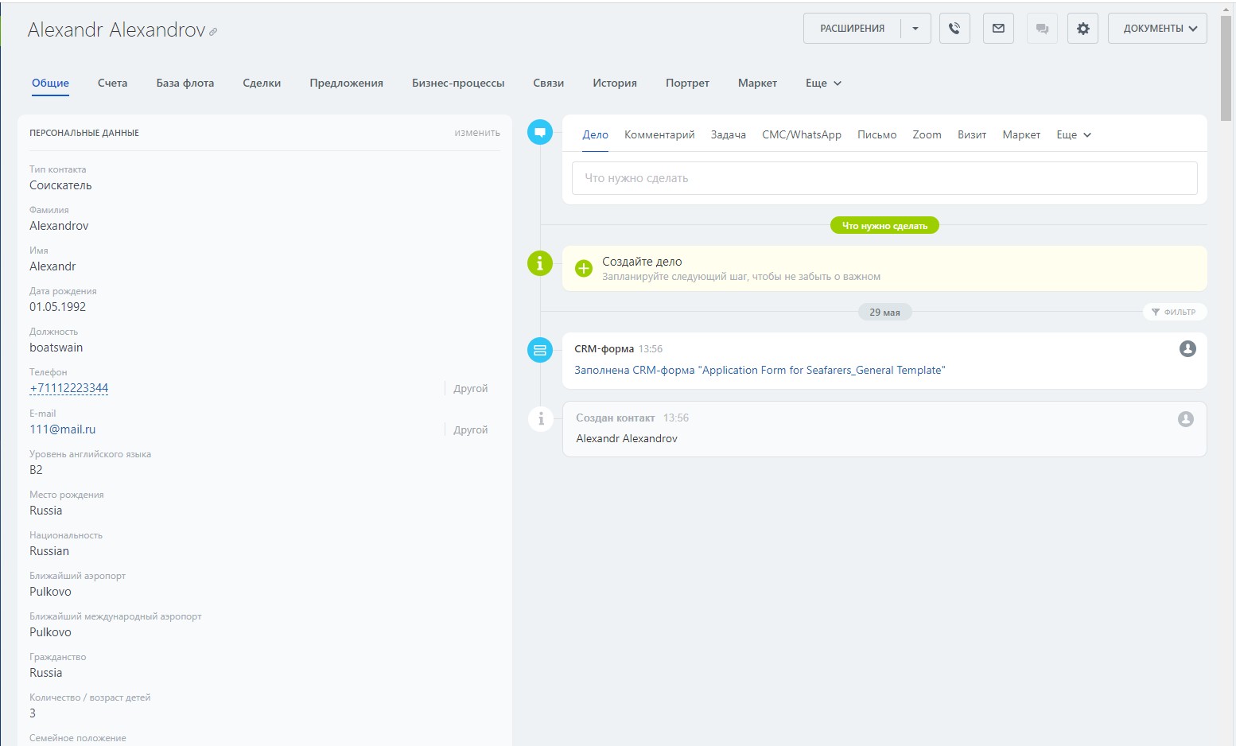Expand Еще in the timeline activity tabs
1236x746 pixels.
(x=1073, y=135)
